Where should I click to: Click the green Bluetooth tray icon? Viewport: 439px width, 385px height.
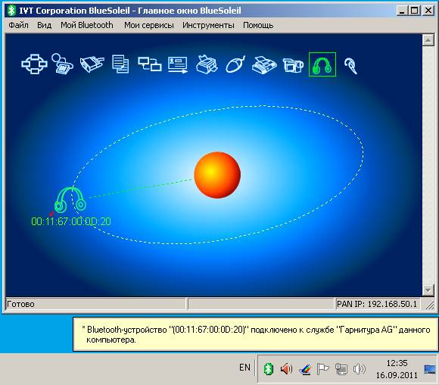click(x=268, y=369)
